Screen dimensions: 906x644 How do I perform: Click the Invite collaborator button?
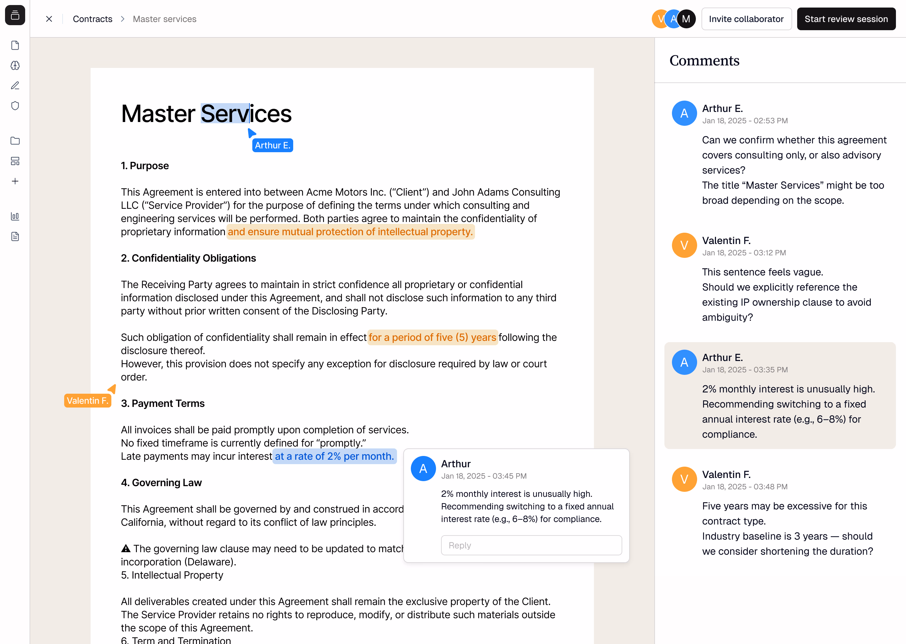(746, 19)
